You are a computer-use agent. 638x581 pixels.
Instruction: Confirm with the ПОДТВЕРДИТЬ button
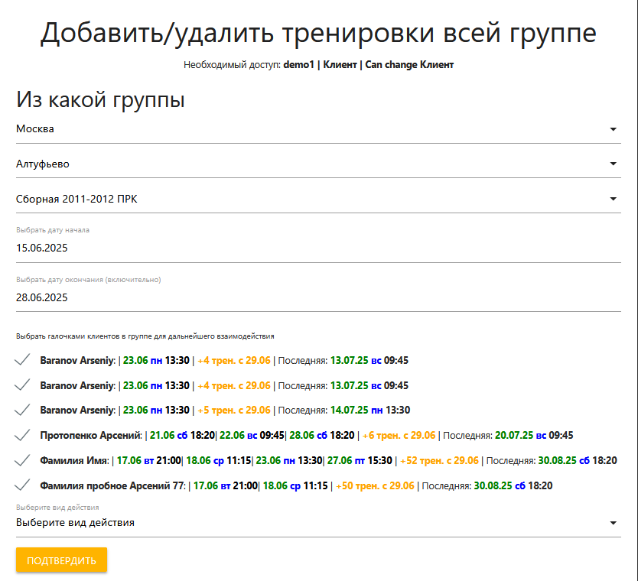tap(61, 560)
